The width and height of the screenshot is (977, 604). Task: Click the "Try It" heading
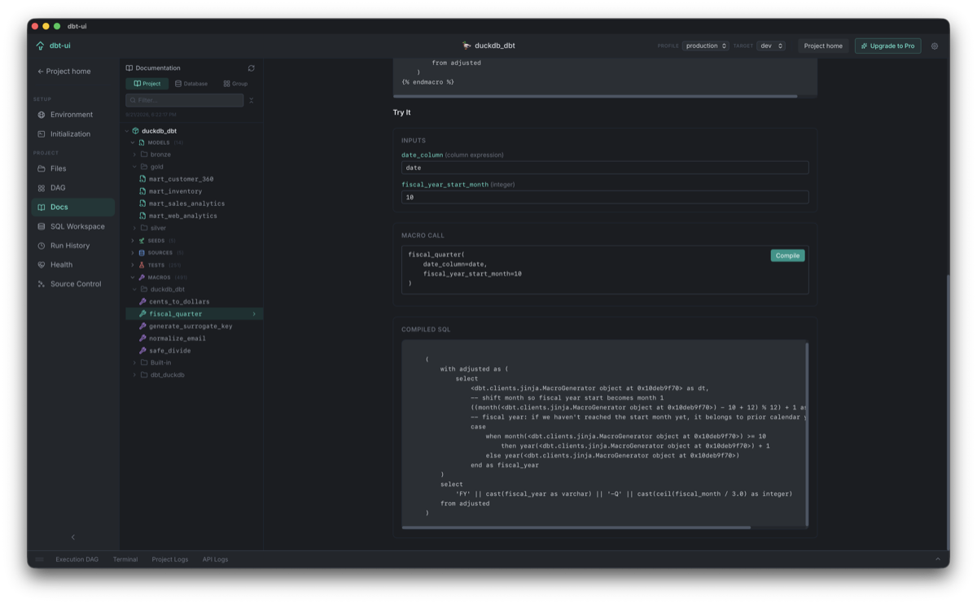pyautogui.click(x=401, y=113)
